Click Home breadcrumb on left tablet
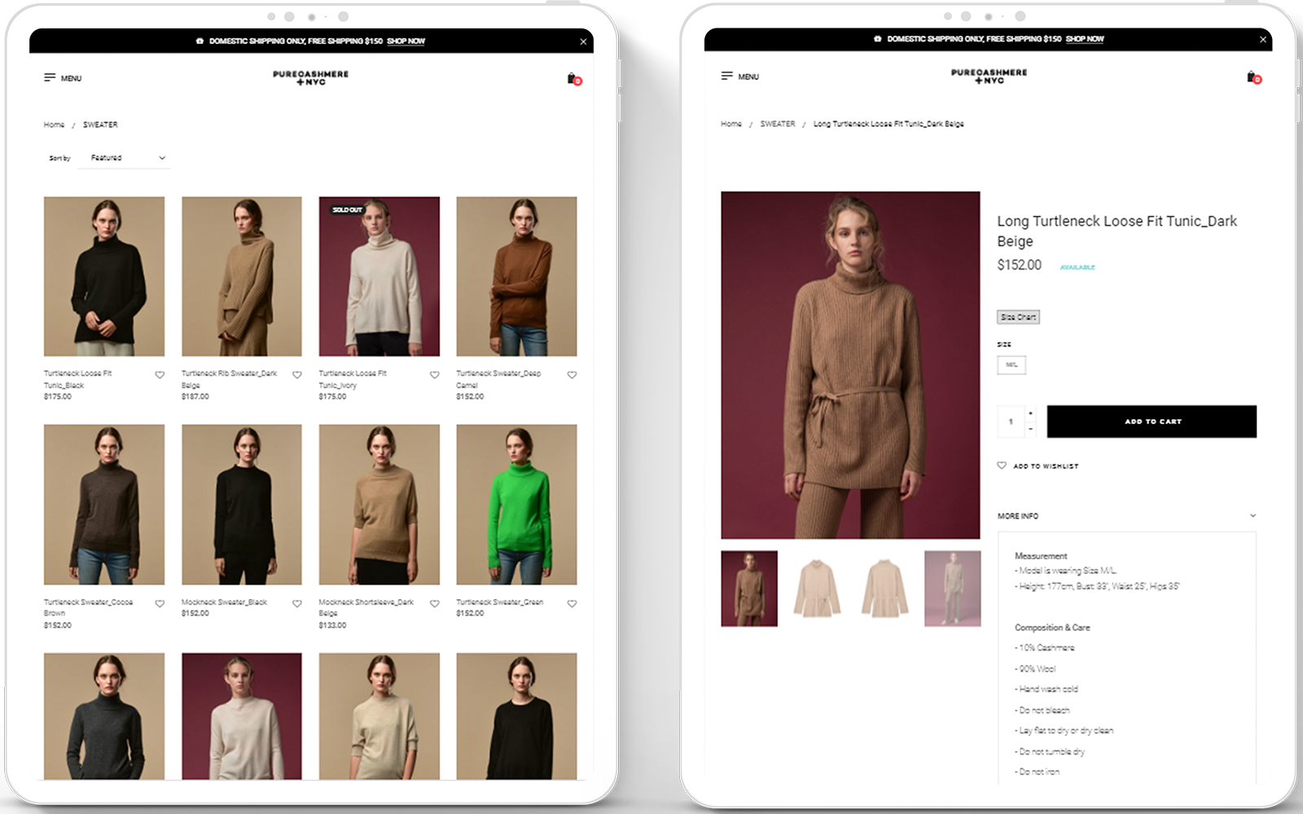Image resolution: width=1303 pixels, height=814 pixels. tap(54, 125)
